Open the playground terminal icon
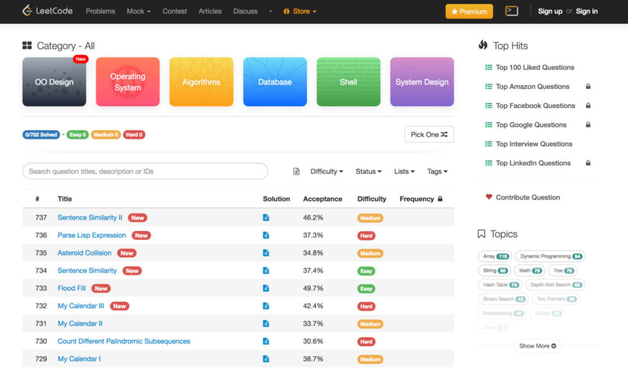 tap(511, 11)
